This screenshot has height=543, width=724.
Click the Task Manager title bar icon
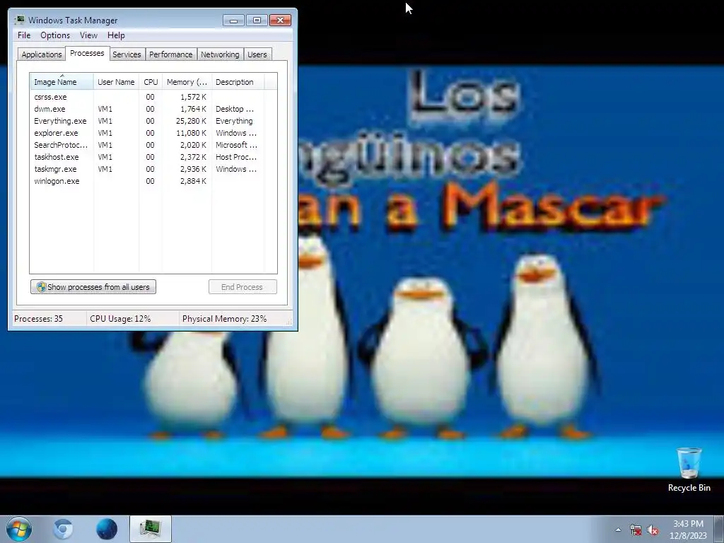point(19,21)
